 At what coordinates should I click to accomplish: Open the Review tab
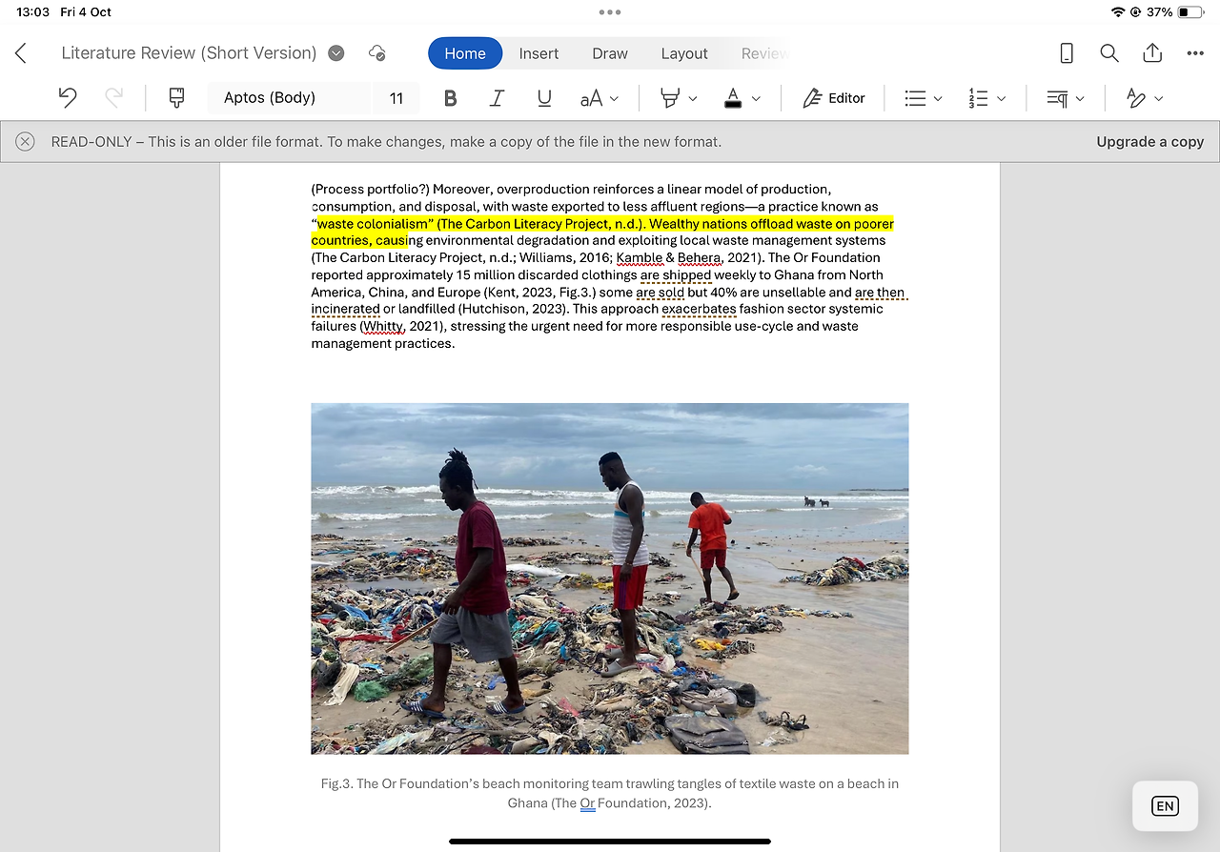click(x=764, y=53)
